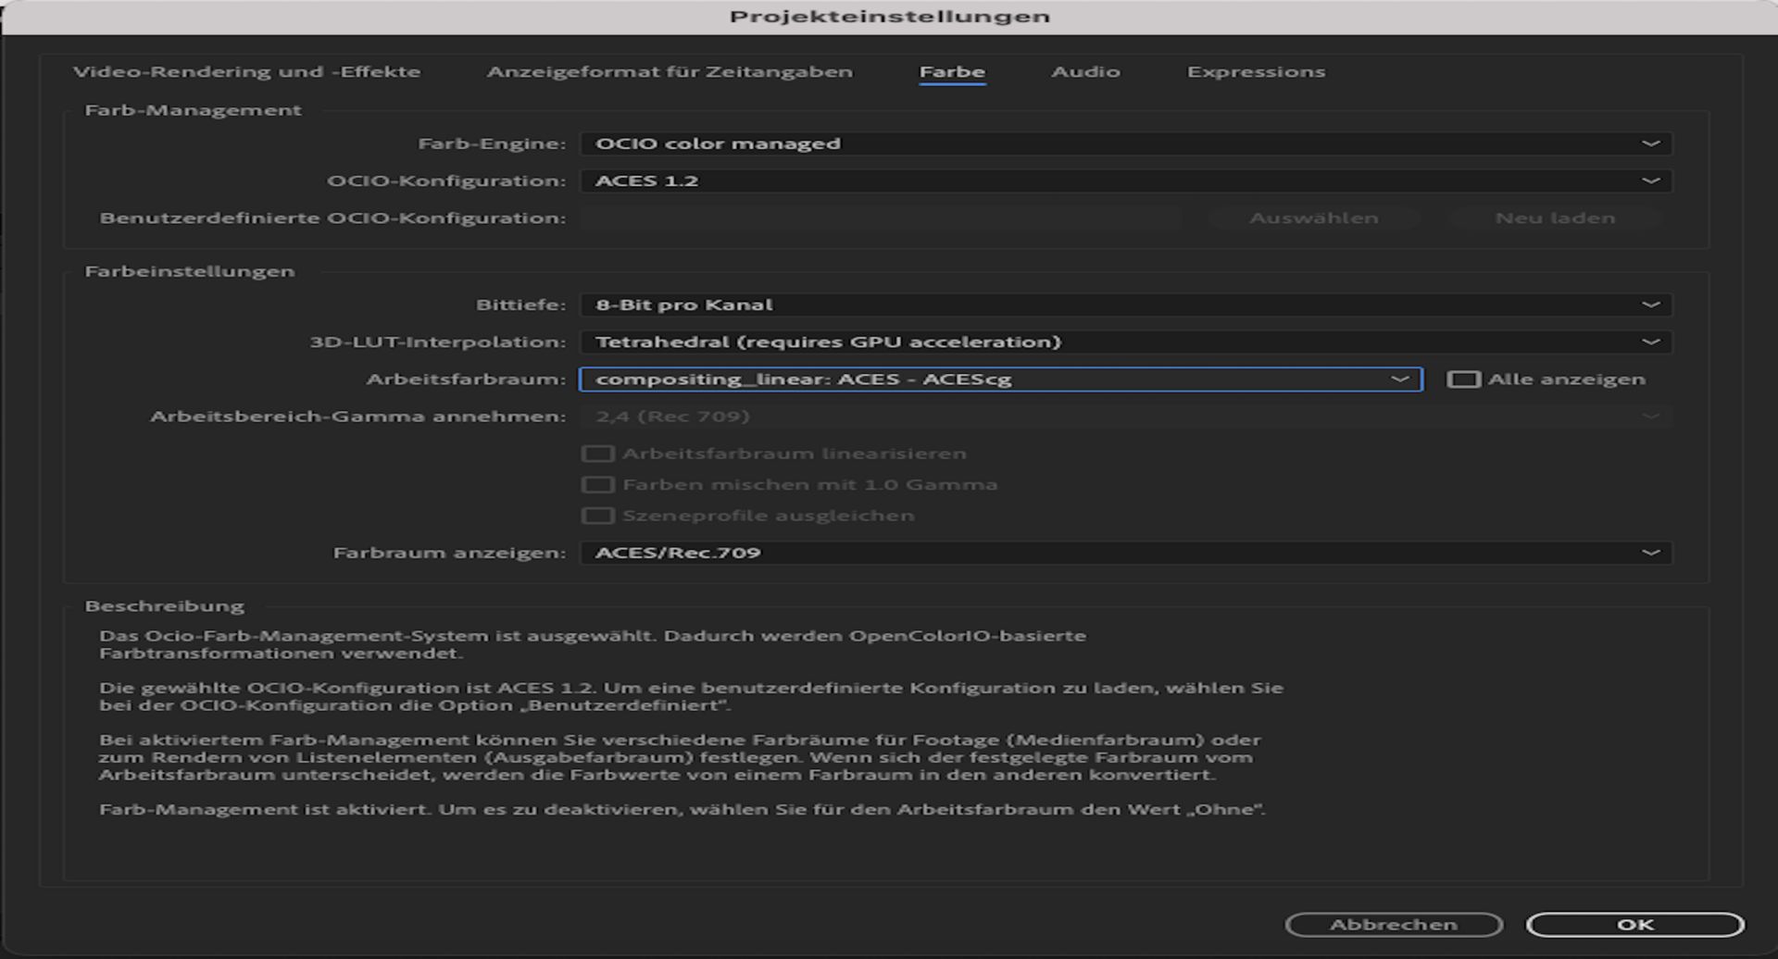This screenshot has height=959, width=1778.
Task: Open the Anzeigeformat für Zeitangaben tab
Action: pyautogui.click(x=670, y=72)
